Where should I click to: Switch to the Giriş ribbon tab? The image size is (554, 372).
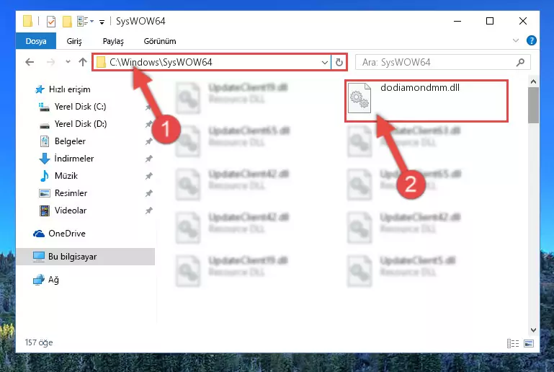[74, 41]
